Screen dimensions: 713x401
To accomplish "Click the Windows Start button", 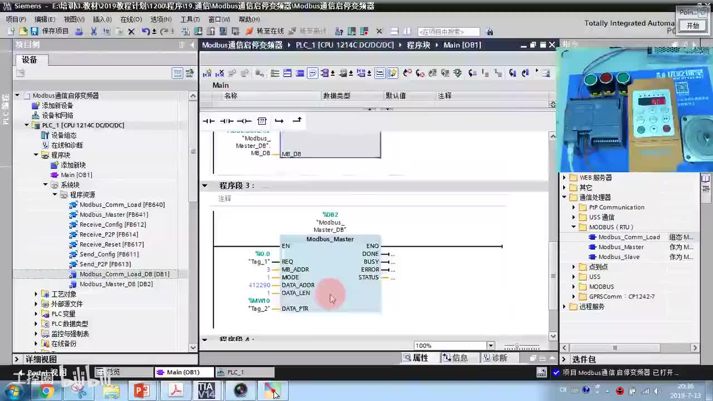I will click(13, 391).
